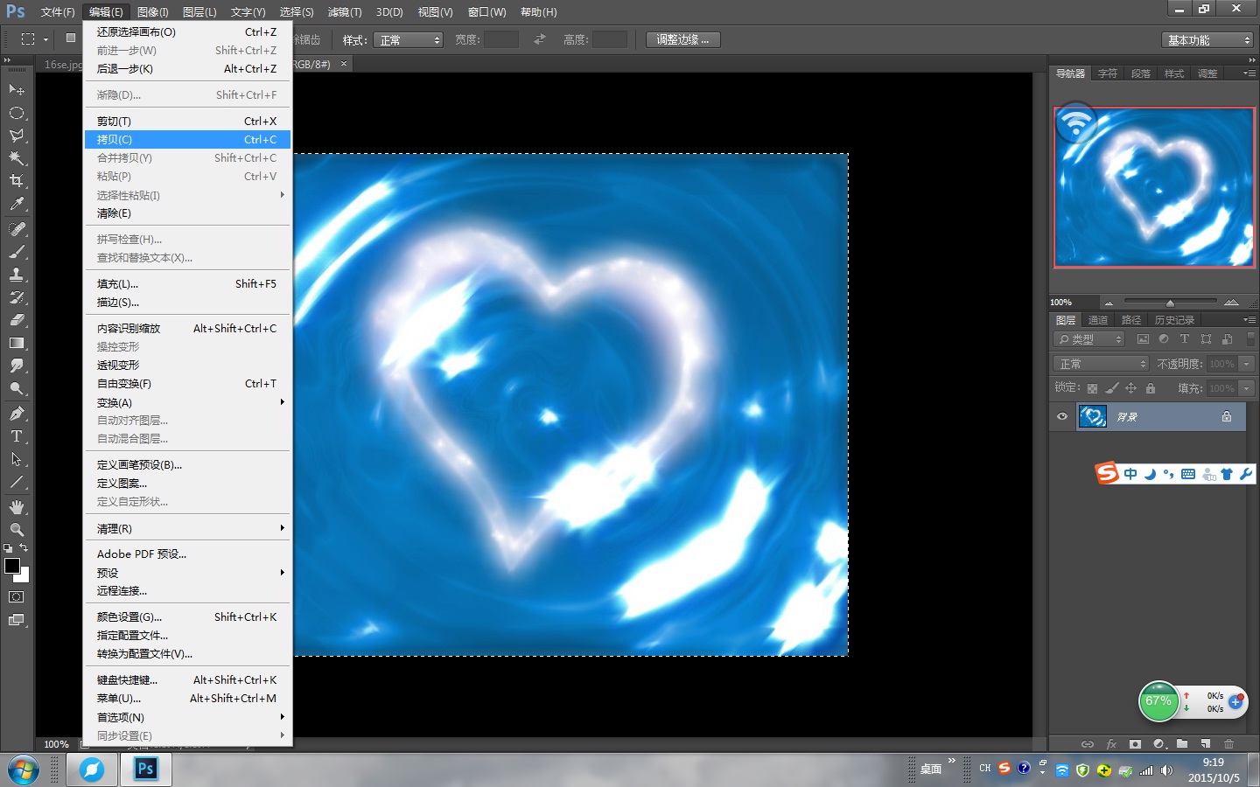Choose 颜色设置(G)... menu entry
The image size is (1260, 787).
[x=188, y=616]
